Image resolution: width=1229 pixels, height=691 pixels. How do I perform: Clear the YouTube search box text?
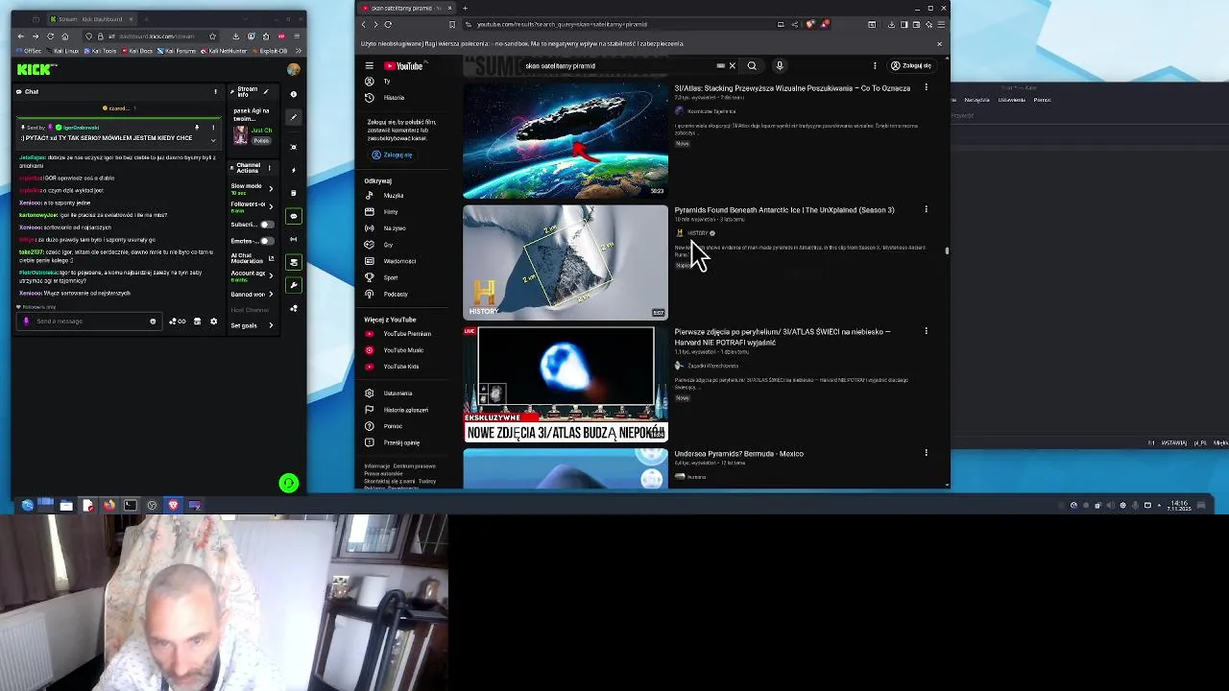point(732,66)
